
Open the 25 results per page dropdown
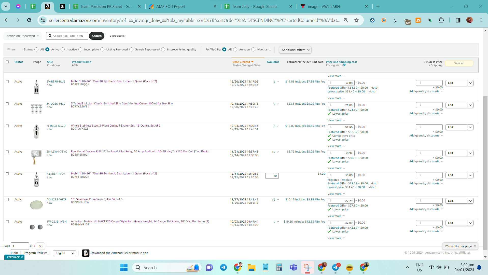tap(460, 246)
